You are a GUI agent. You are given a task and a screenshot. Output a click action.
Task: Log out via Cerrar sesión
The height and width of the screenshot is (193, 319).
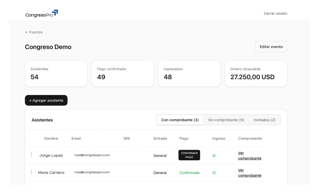275,14
